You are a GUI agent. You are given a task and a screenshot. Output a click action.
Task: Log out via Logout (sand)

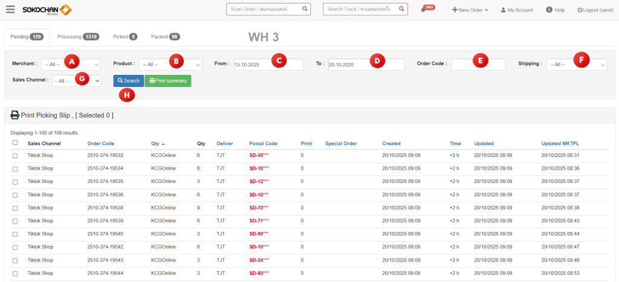click(595, 10)
